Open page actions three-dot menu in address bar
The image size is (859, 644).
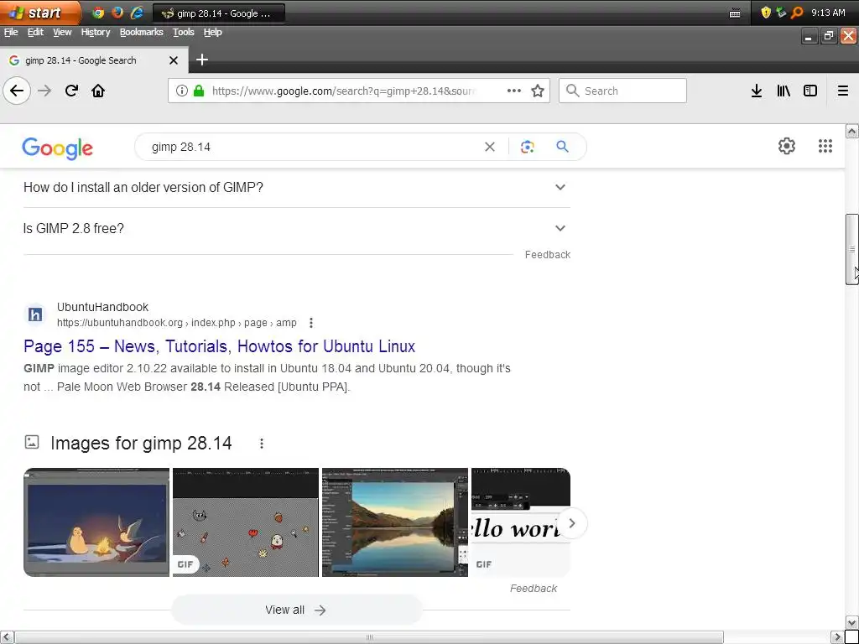[x=514, y=91]
